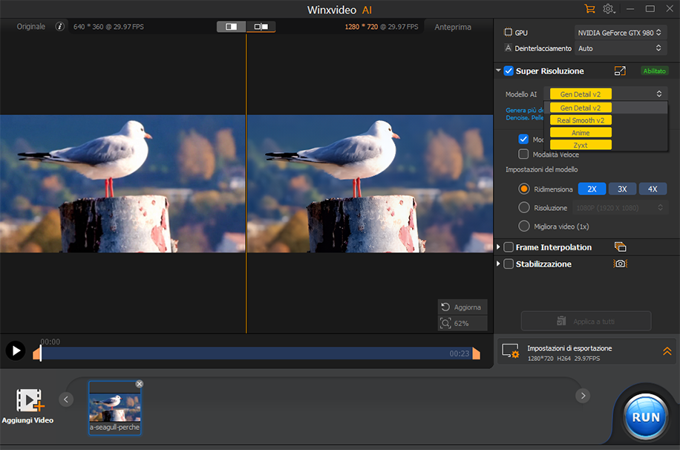Set upscale factor to 3X
This screenshot has height=450, width=680.
(622, 189)
